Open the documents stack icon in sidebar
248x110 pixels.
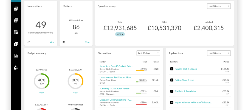tap(16, 20)
